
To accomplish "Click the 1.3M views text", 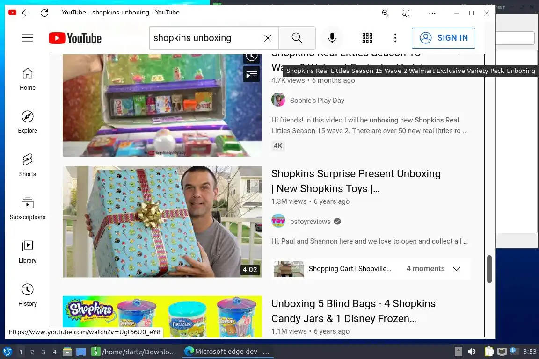I will click(289, 201).
